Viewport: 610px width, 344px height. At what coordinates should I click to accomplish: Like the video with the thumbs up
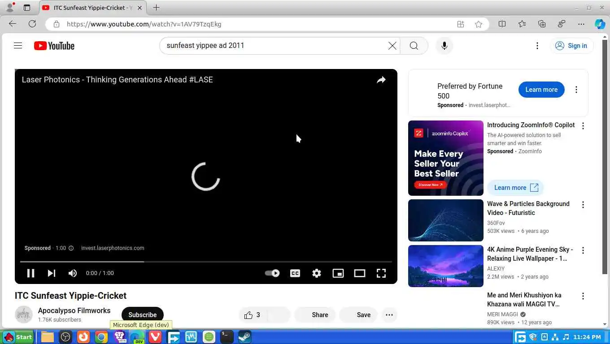253,315
